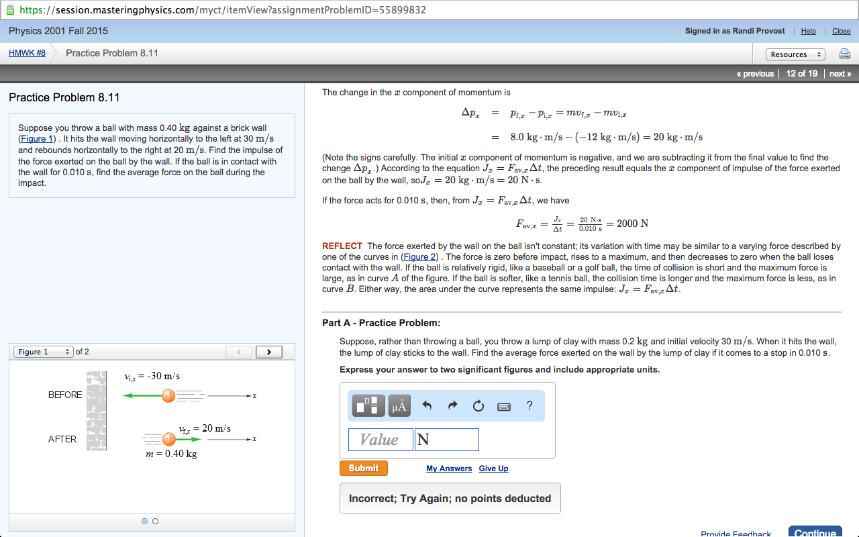Open the equation templates icon in answer toolbar
This screenshot has height=537, width=859.
coord(368,405)
